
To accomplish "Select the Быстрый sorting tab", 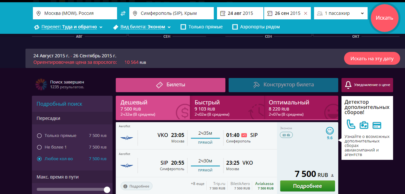I will [x=227, y=108].
